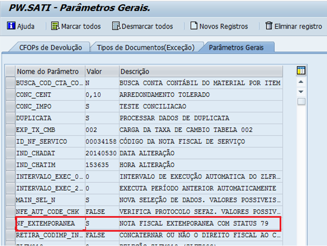The width and height of the screenshot is (327, 246).
Task: Select row marker for BUSCA_COD_CTA_CO...
Action: tap(10, 83)
